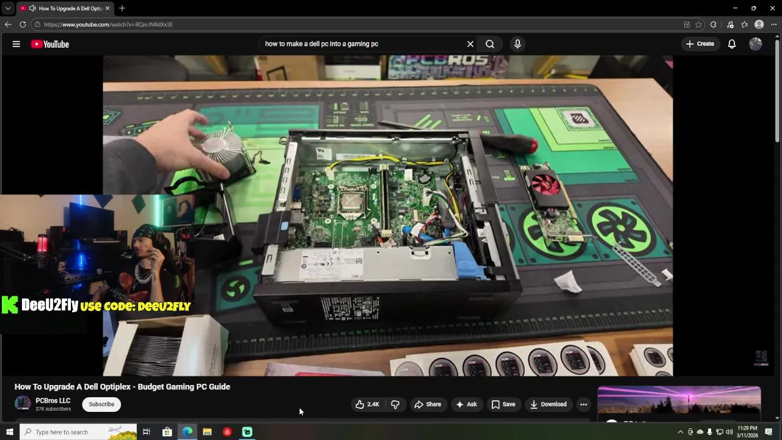Open the browser extensions puzzle icon
Screen dimensions: 782x440
714,24
